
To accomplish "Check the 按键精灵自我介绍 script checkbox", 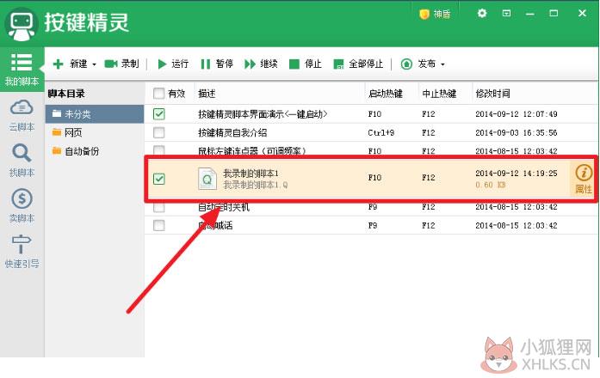I will [158, 132].
